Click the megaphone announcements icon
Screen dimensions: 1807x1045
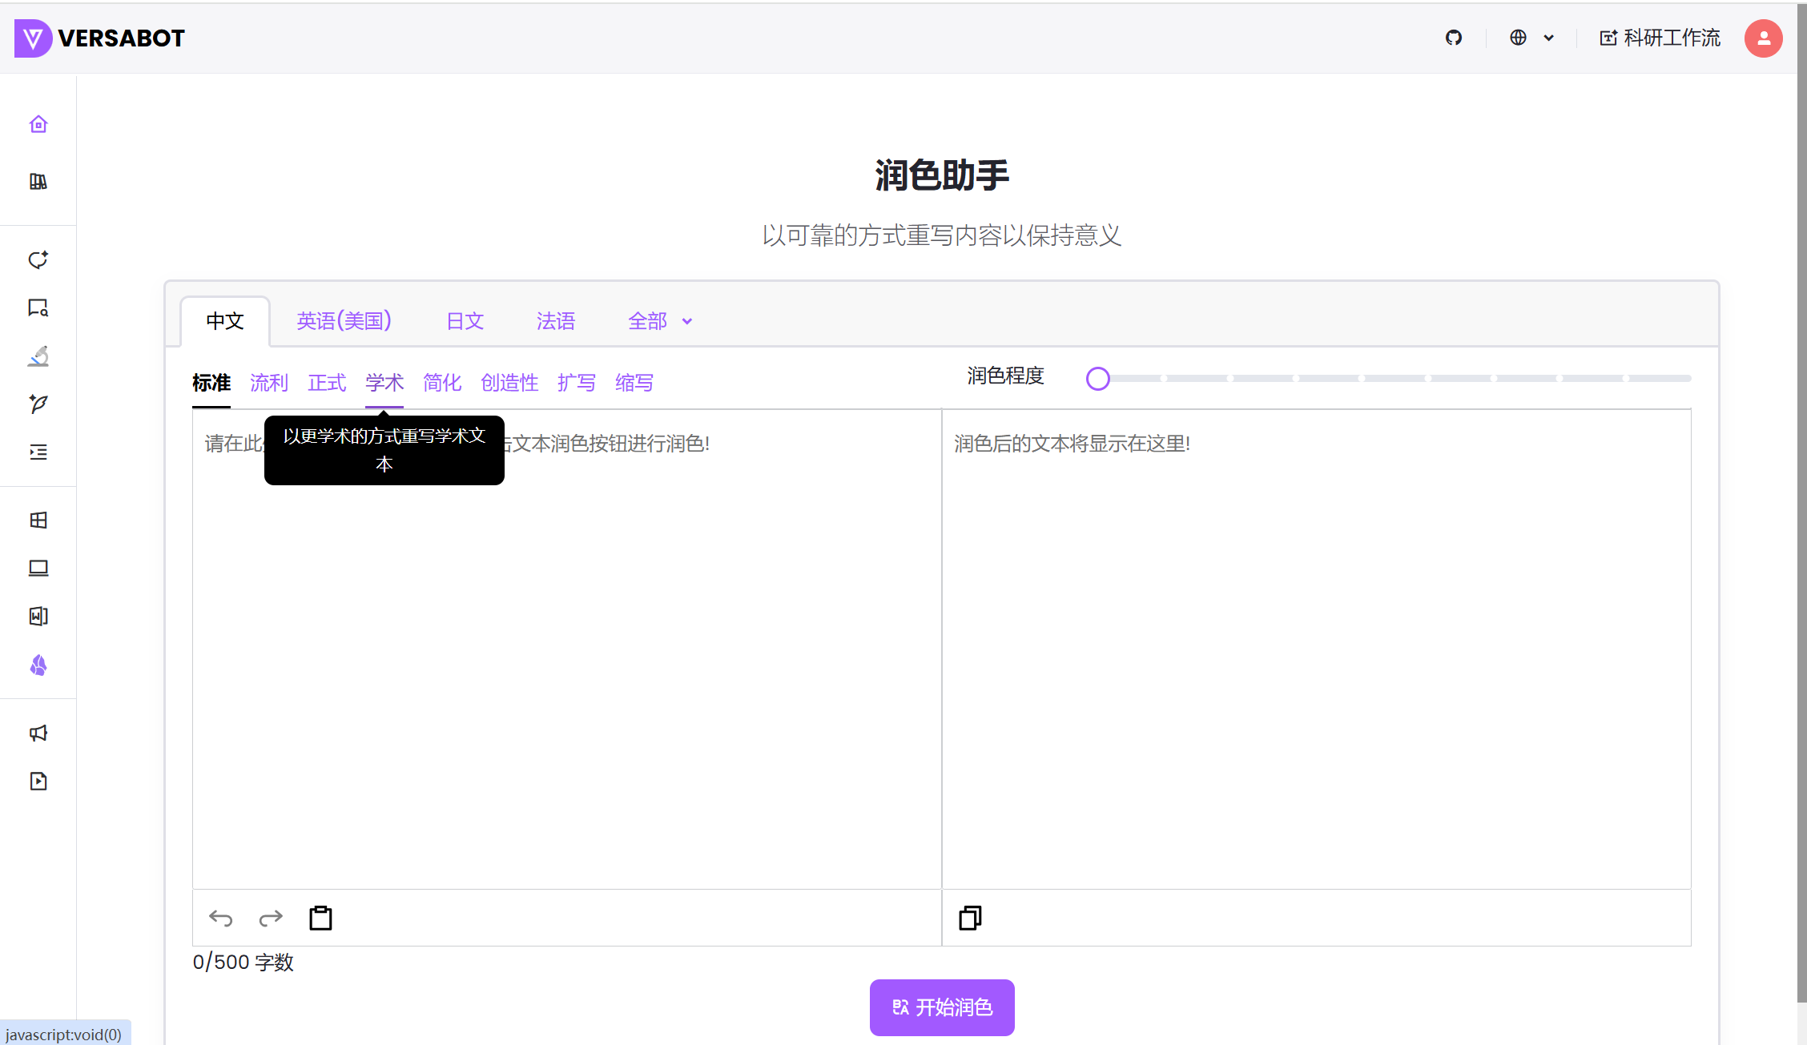(x=38, y=733)
